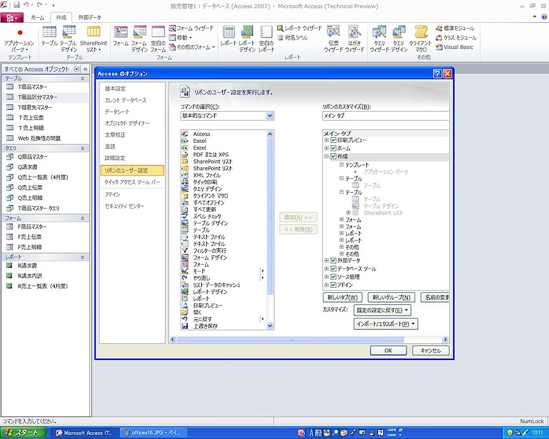Click the レポート icon in the ribbon
549x439 pixels.
click(x=229, y=36)
